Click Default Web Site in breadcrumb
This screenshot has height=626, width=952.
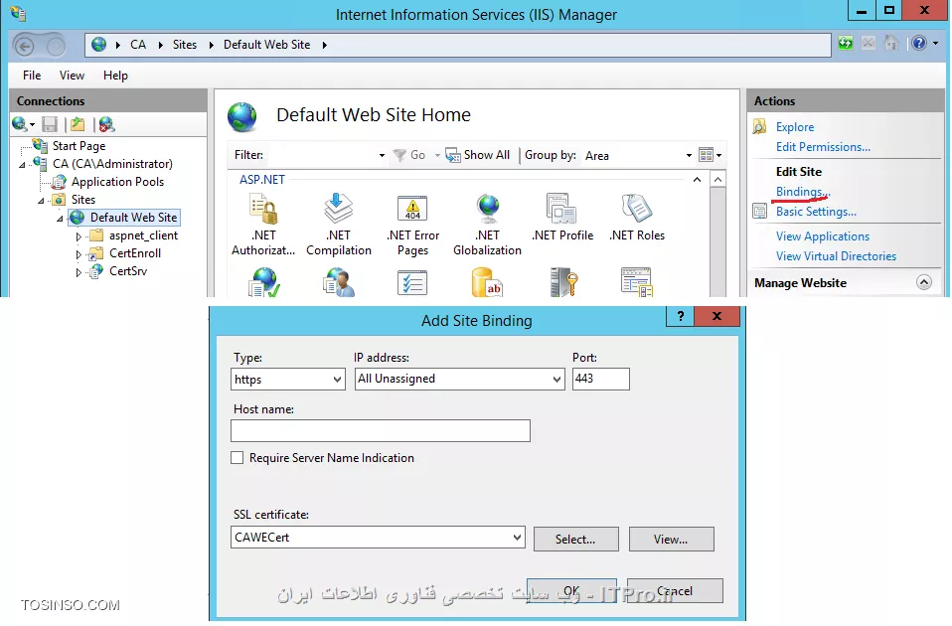[266, 45]
